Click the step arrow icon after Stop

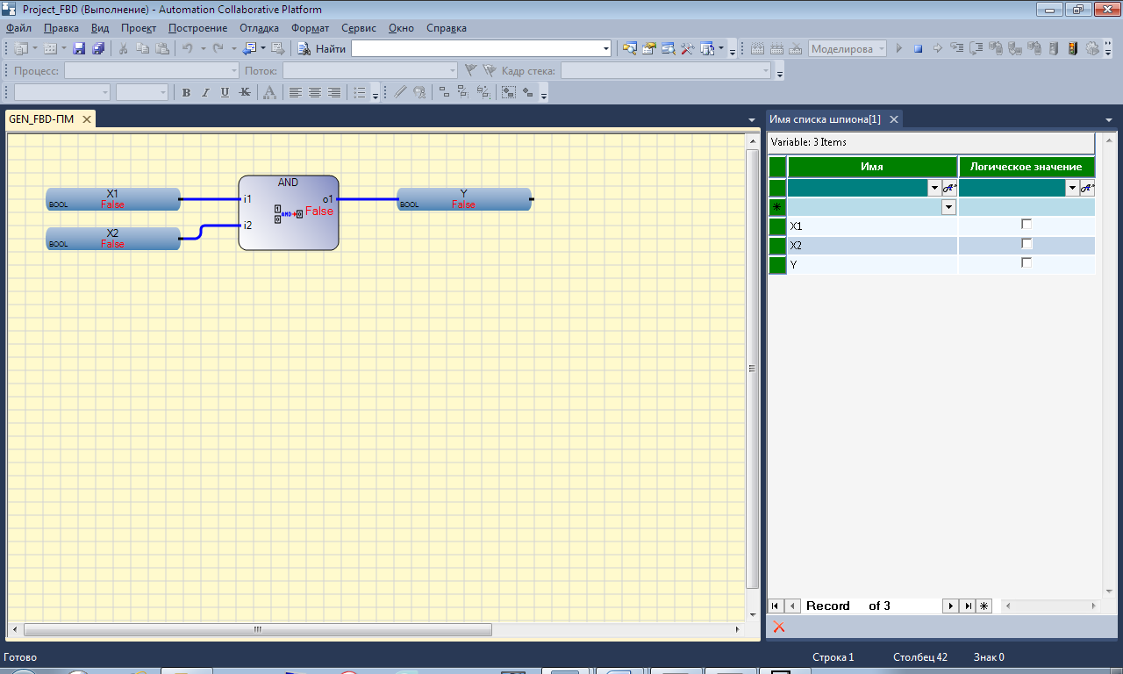coord(937,48)
